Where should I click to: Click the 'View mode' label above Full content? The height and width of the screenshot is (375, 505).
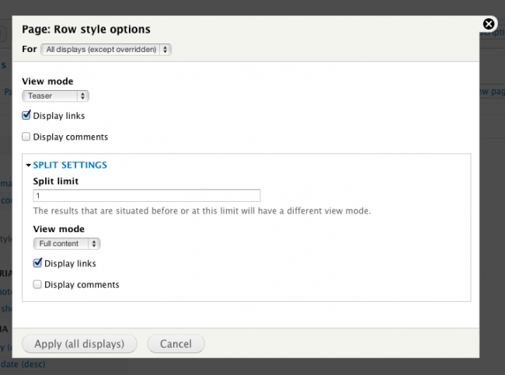click(x=59, y=229)
